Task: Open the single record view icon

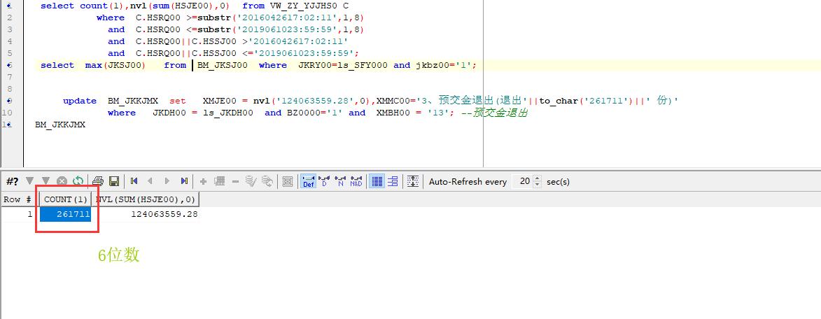Action: tap(288, 181)
